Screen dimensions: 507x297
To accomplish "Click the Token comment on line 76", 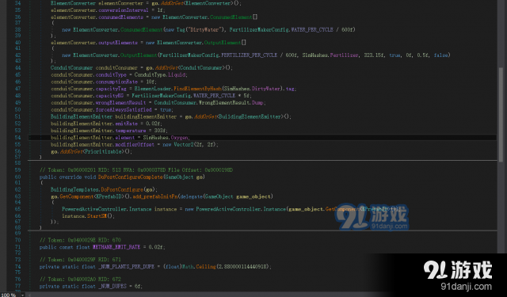I will tap(80, 280).
